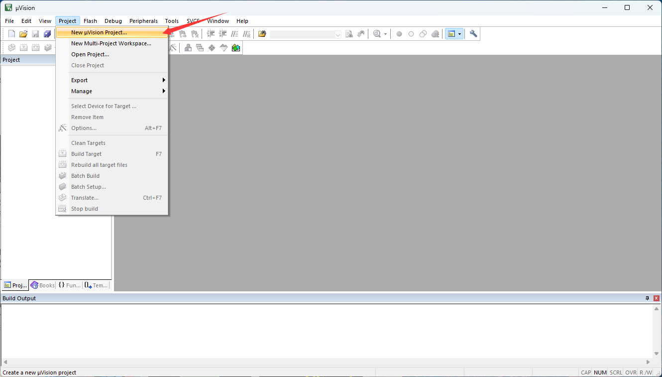The width and height of the screenshot is (662, 377).
Task: Switch to the Books tab
Action: [x=43, y=285]
